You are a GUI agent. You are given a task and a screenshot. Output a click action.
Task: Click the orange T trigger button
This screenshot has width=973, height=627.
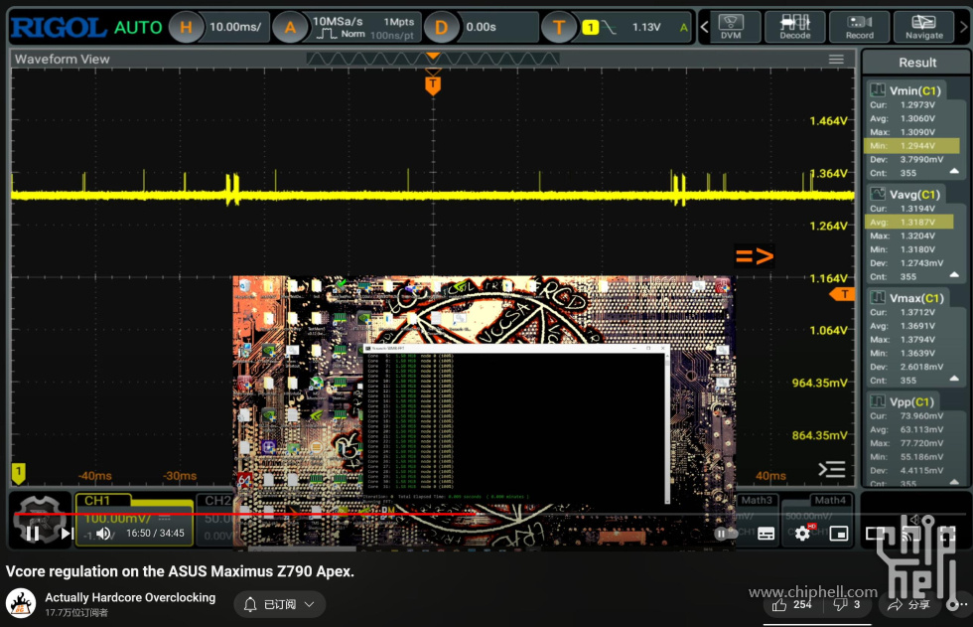pyautogui.click(x=558, y=27)
